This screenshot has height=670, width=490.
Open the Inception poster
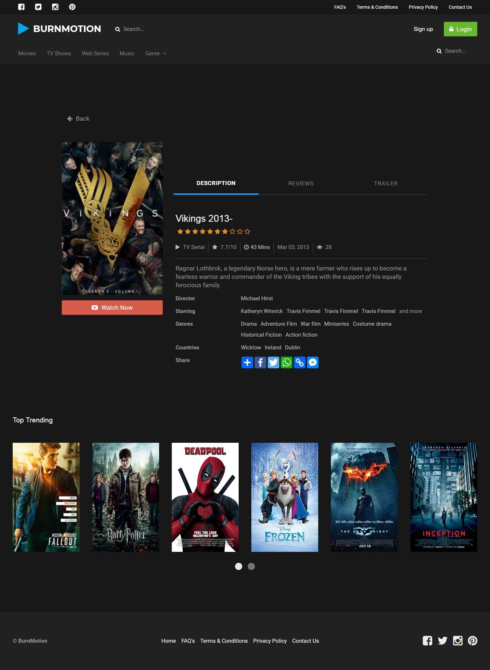[444, 497]
